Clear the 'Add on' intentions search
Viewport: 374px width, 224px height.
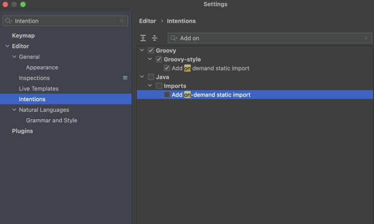click(366, 38)
